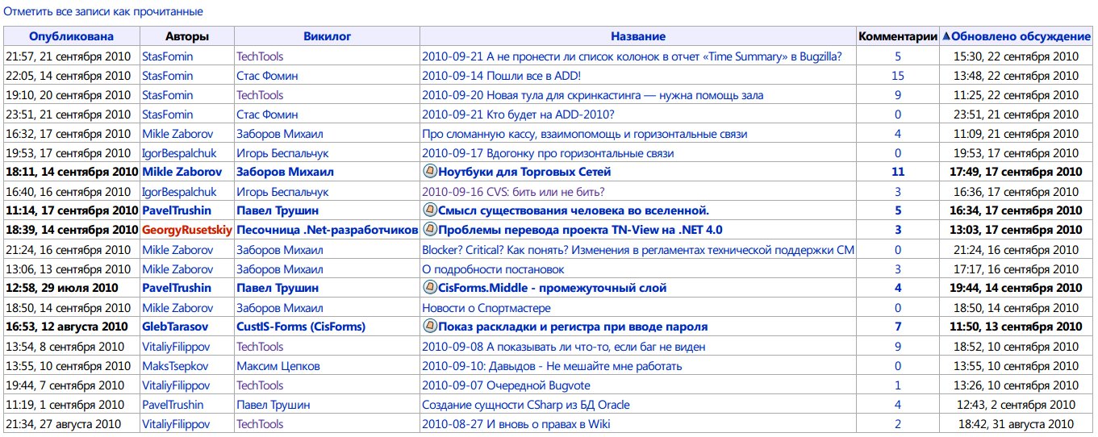Image resolution: width=1098 pixels, height=437 pixels.
Task: Open wikilog 'Песочница .Net-разработчиков'
Action: tap(327, 230)
